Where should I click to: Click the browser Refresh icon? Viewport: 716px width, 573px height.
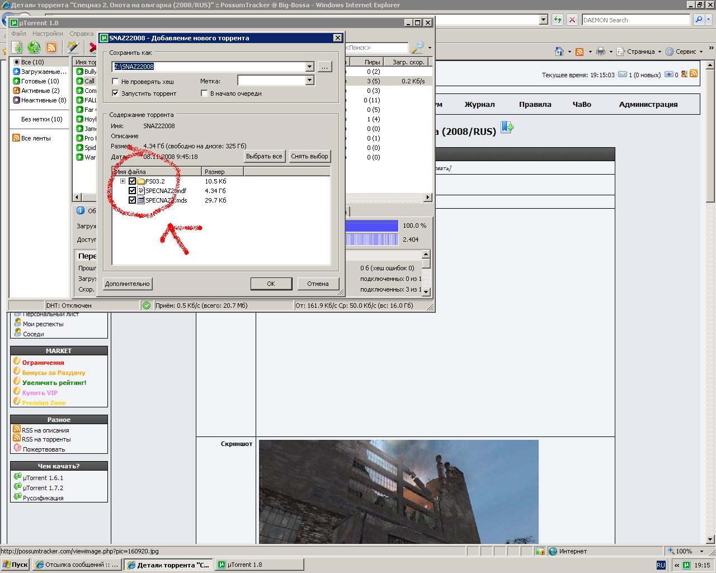[557, 20]
